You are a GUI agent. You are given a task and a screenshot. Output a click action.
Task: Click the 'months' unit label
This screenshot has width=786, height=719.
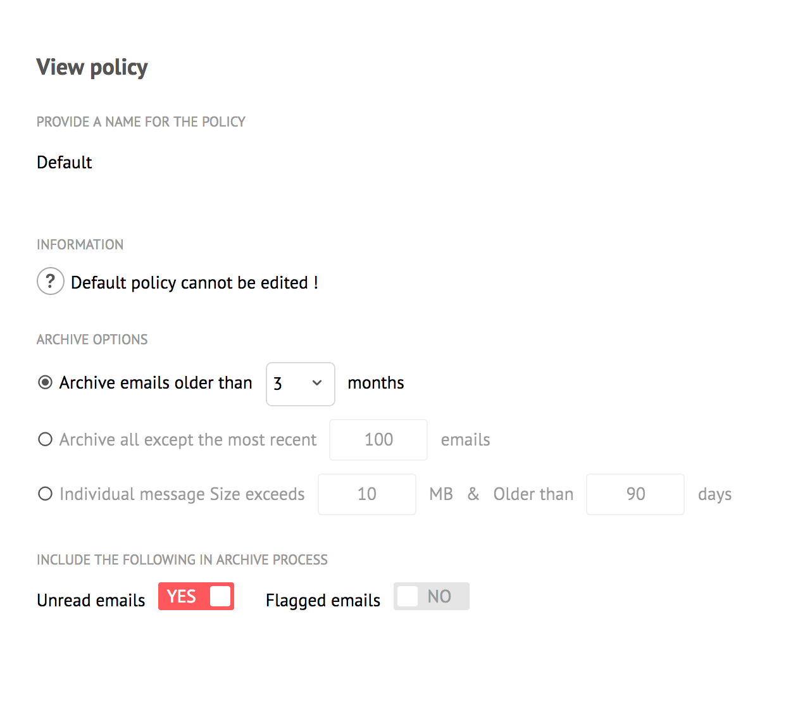[x=376, y=383]
